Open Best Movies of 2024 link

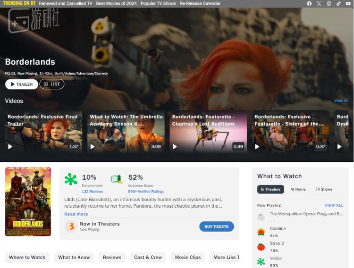pos(116,3)
